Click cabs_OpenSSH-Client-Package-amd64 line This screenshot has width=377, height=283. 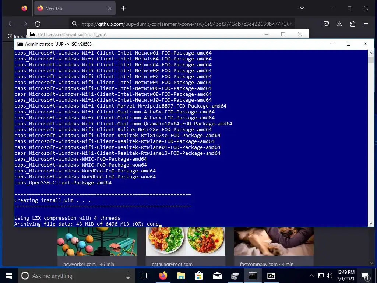click(x=63, y=183)
